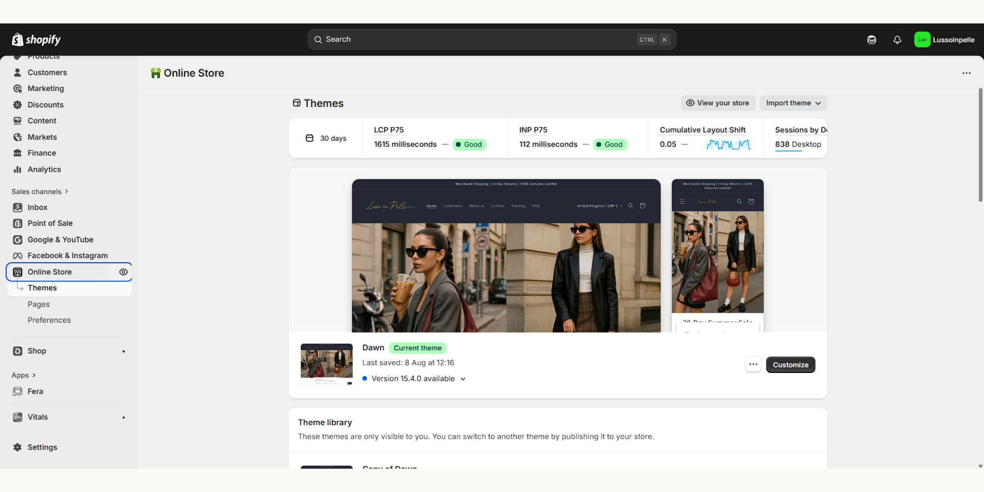Expand the Apps section
984x492 pixels.
24,375
